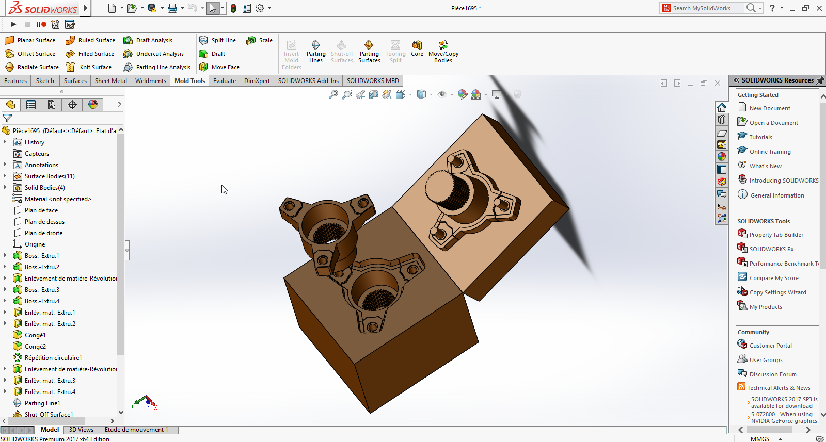Select the Plan de face plane
This screenshot has width=826, height=442.
(41, 210)
